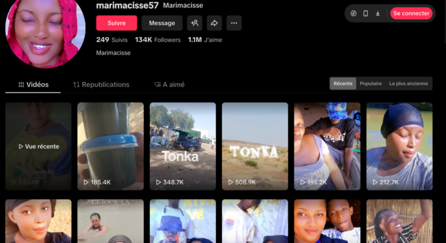The height and width of the screenshot is (243, 446).
Task: Open the profile avatar picture
Action: pyautogui.click(x=46, y=33)
